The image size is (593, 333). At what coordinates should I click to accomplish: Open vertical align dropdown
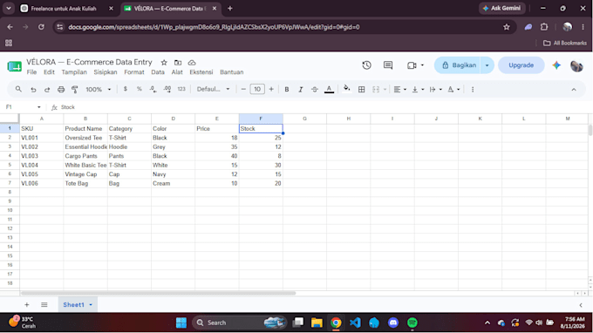coord(418,90)
